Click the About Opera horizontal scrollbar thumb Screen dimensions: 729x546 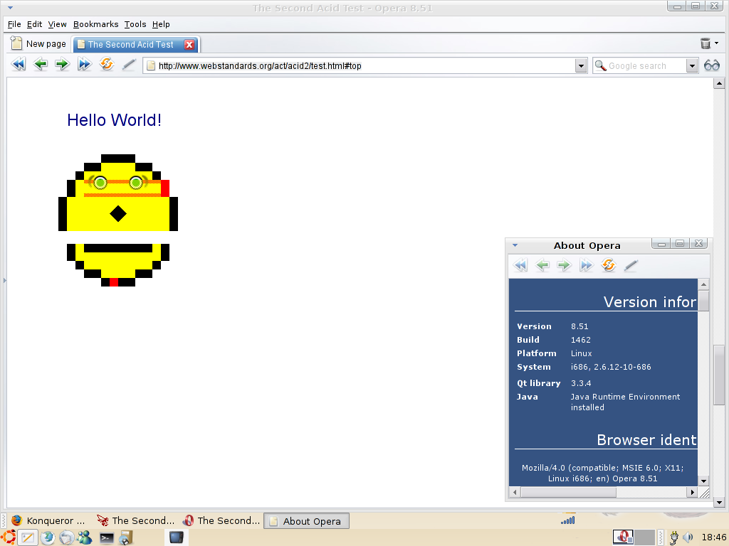click(568, 492)
